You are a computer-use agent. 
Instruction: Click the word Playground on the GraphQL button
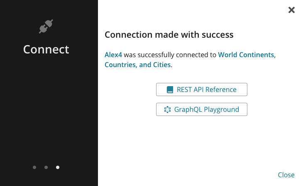click(x=222, y=110)
